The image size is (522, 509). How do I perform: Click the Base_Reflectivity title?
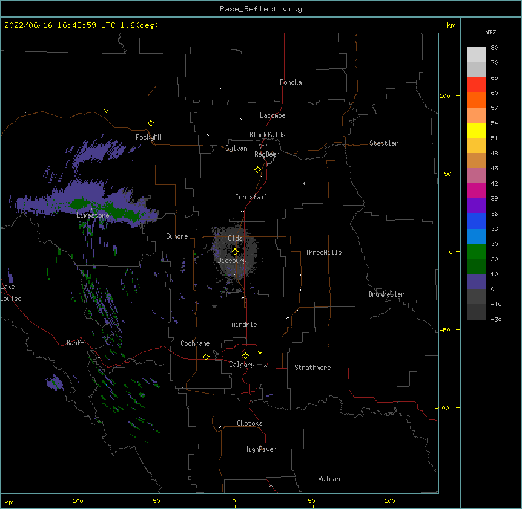tap(261, 9)
